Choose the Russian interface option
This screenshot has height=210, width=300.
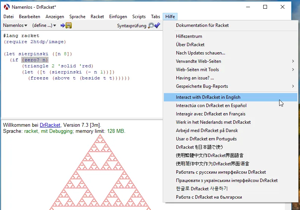pyautogui.click(x=231, y=172)
